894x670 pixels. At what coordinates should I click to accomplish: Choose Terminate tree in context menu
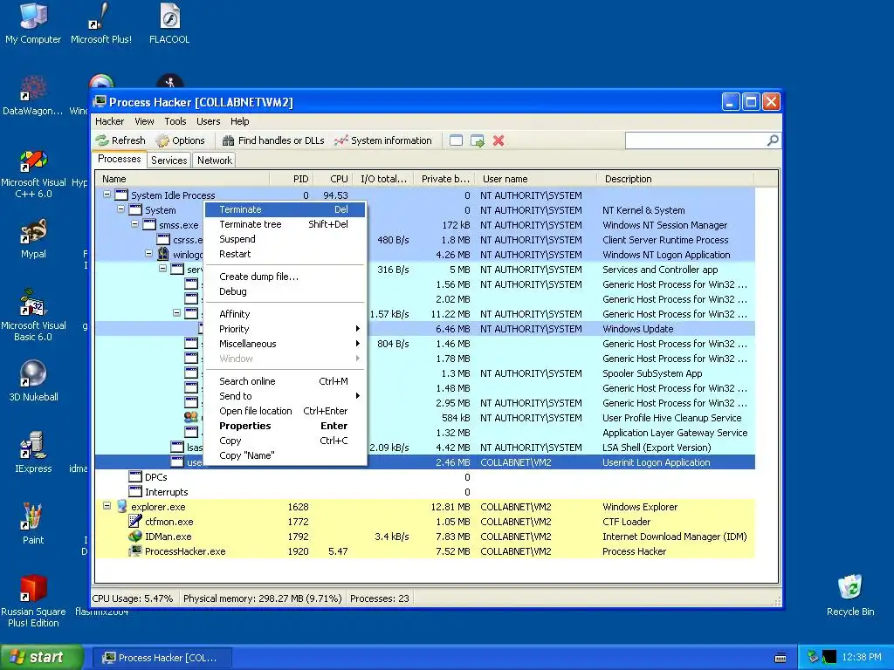tap(285, 224)
